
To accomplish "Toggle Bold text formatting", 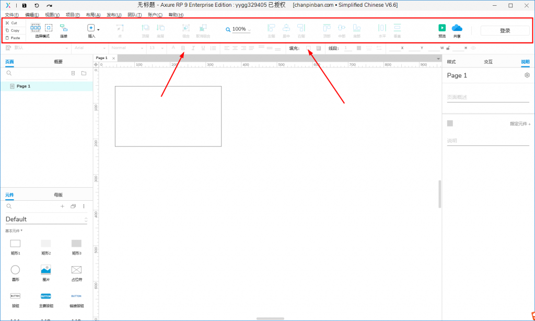I will [x=183, y=48].
